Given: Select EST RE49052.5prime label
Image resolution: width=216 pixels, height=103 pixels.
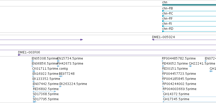Looking at the screenshot, I should 175,64.
